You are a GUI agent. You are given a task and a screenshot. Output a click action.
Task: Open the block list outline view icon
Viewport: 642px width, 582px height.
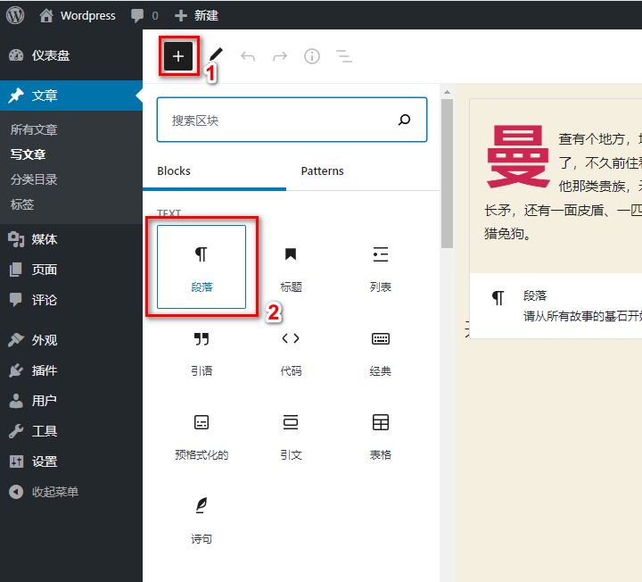[344, 56]
